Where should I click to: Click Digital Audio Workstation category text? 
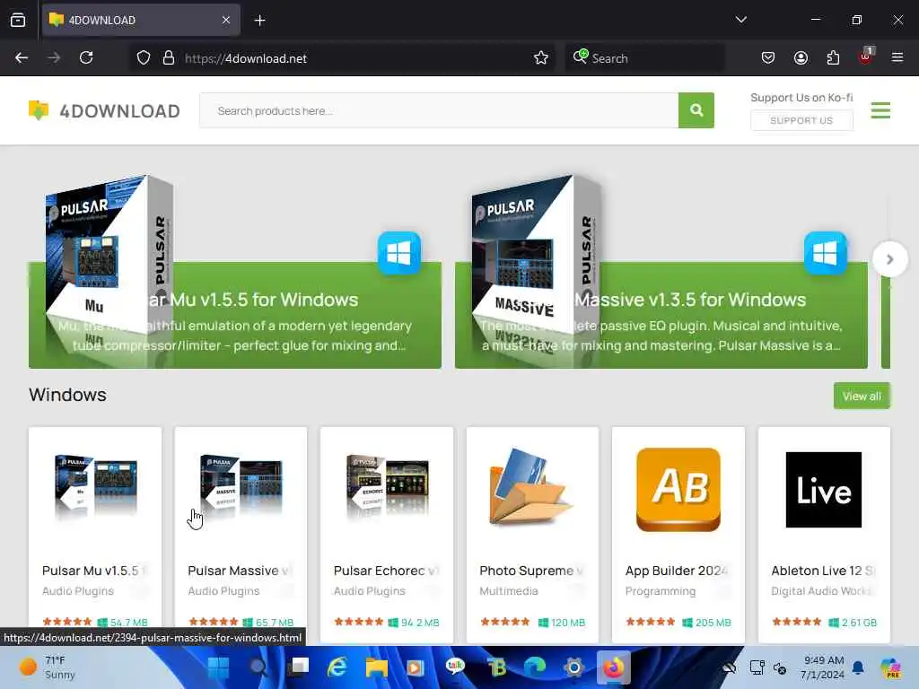click(x=822, y=591)
